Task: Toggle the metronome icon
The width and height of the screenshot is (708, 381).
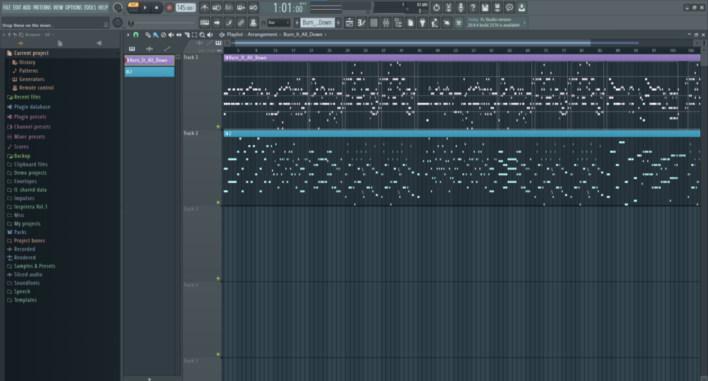Action: point(204,8)
